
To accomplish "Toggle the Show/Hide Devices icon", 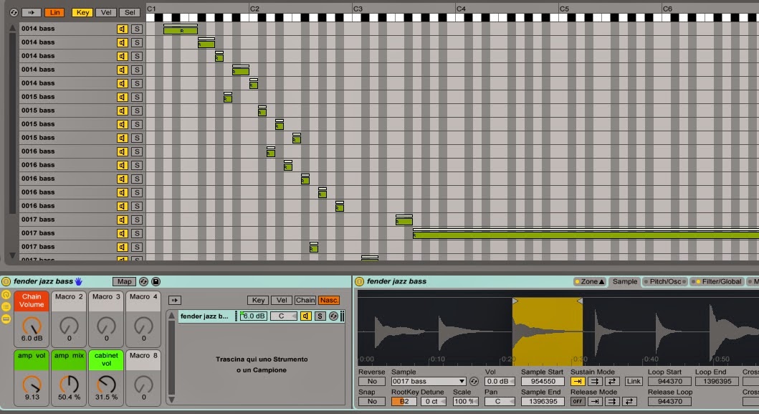I will coord(6,319).
